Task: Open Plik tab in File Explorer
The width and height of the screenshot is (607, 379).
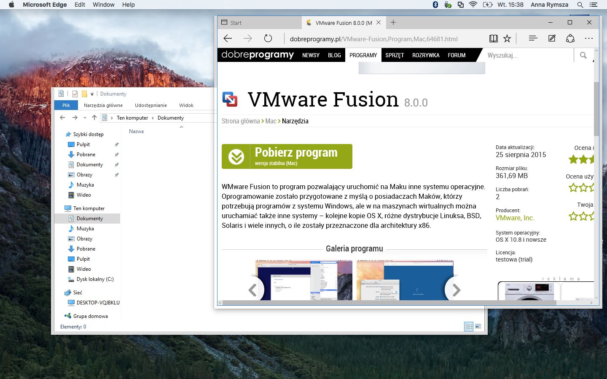Action: pyautogui.click(x=66, y=105)
